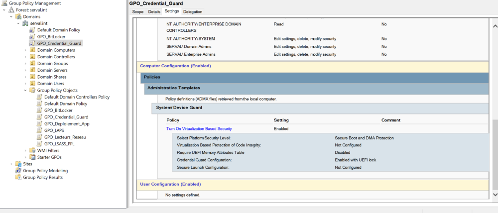Click the serval.int domain icon
This screenshot has width=498, height=213.
pos(25,23)
